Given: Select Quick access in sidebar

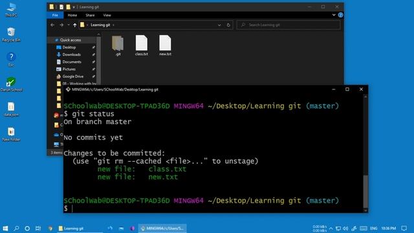Looking at the screenshot, I should [x=71, y=40].
